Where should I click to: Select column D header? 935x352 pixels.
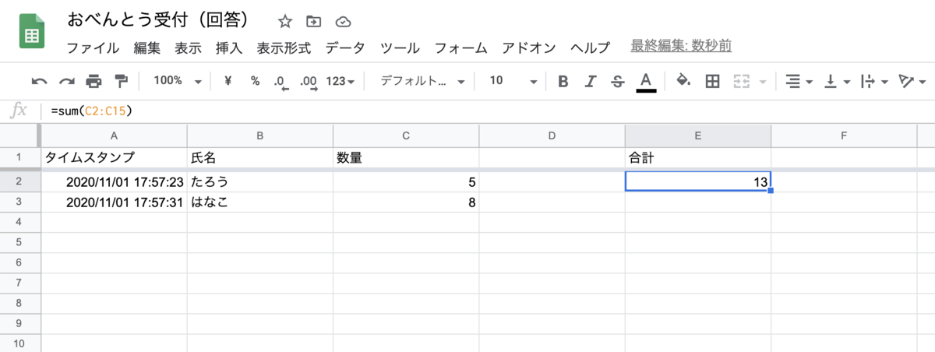point(552,136)
